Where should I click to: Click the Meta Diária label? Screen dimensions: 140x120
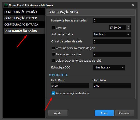coord(58,80)
